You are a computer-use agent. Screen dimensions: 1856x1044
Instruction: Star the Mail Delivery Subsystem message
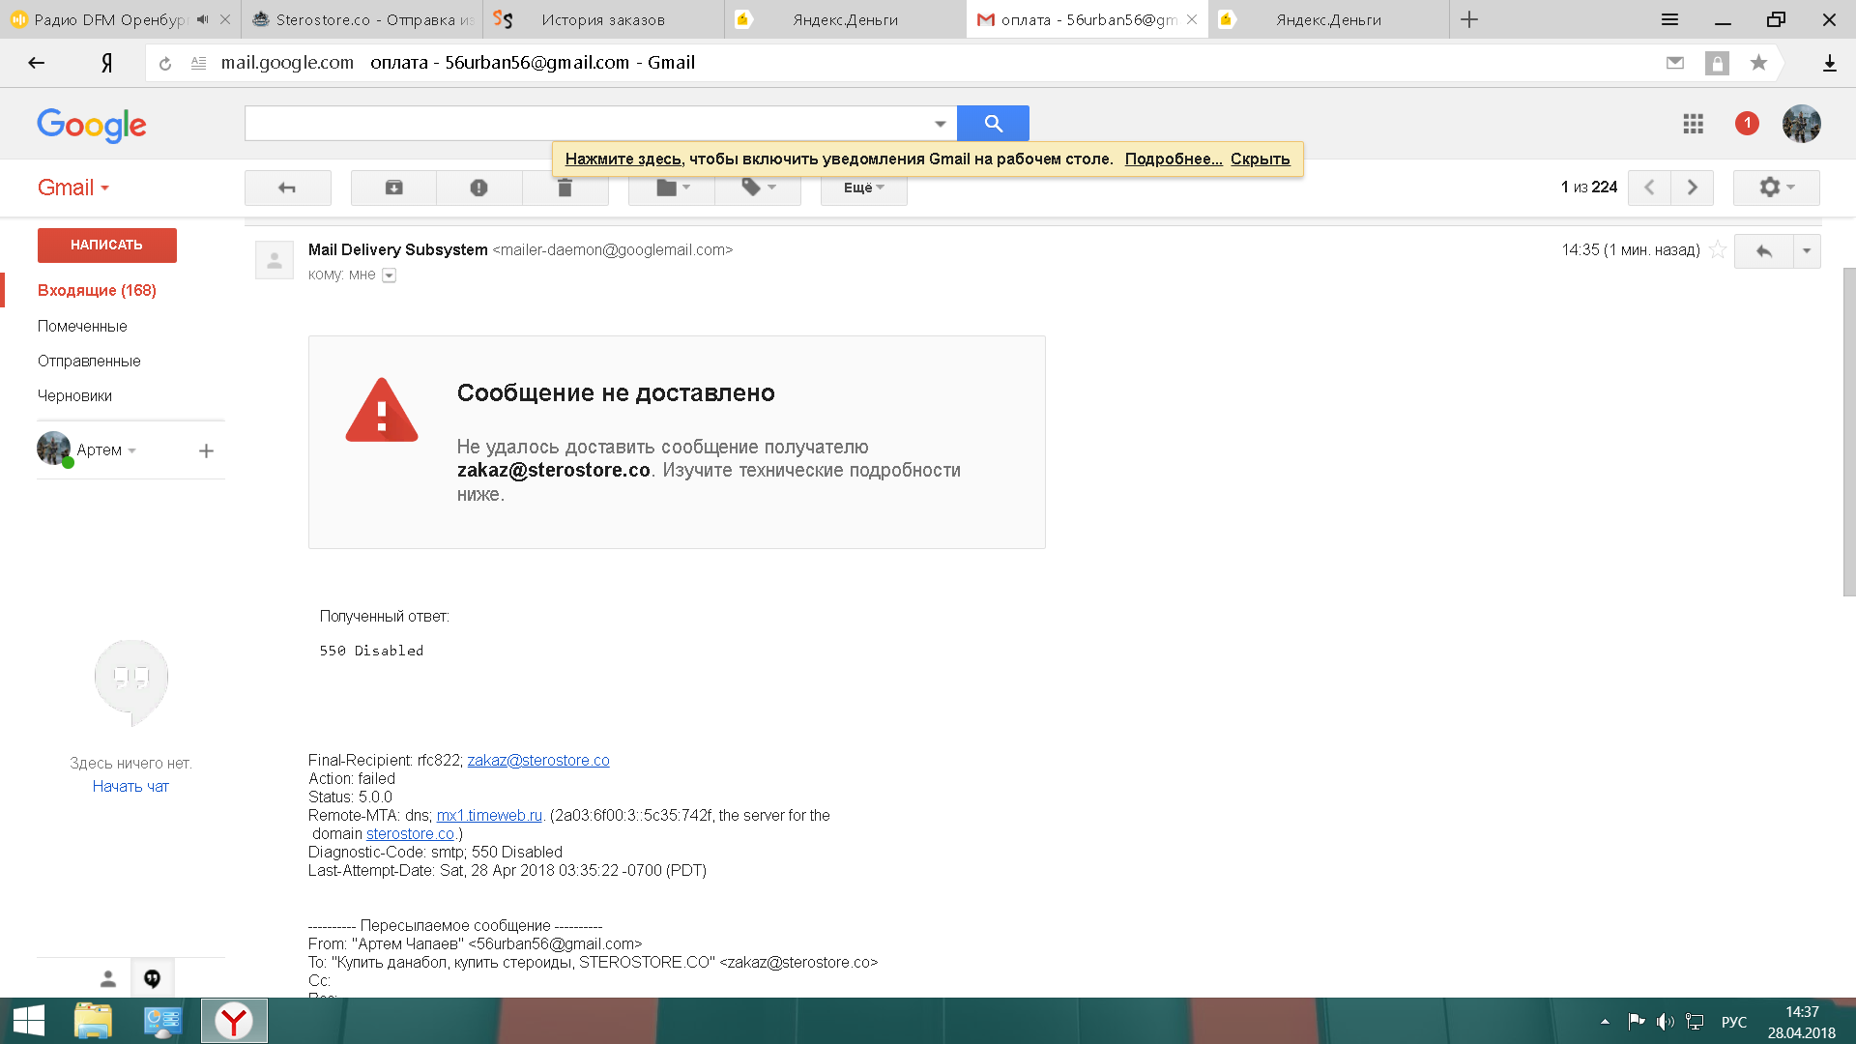click(x=1718, y=250)
